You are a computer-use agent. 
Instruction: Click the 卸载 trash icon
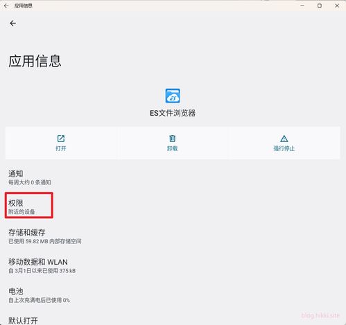[173, 139]
